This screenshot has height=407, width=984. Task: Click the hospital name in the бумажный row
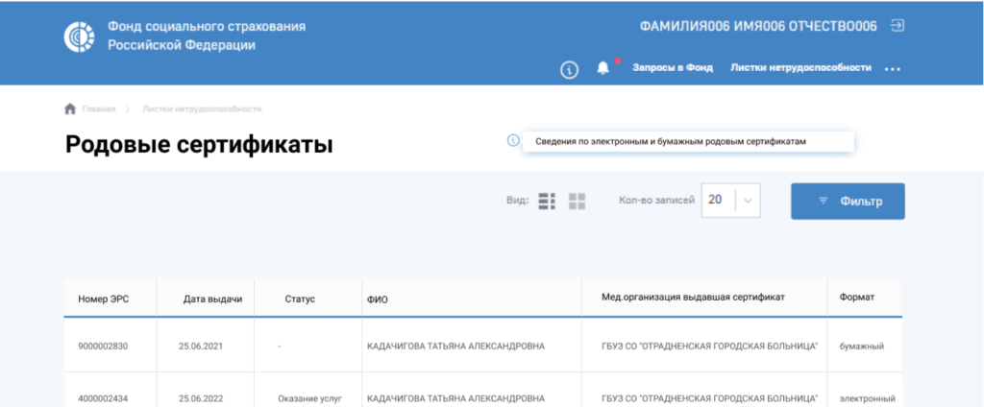(x=709, y=347)
